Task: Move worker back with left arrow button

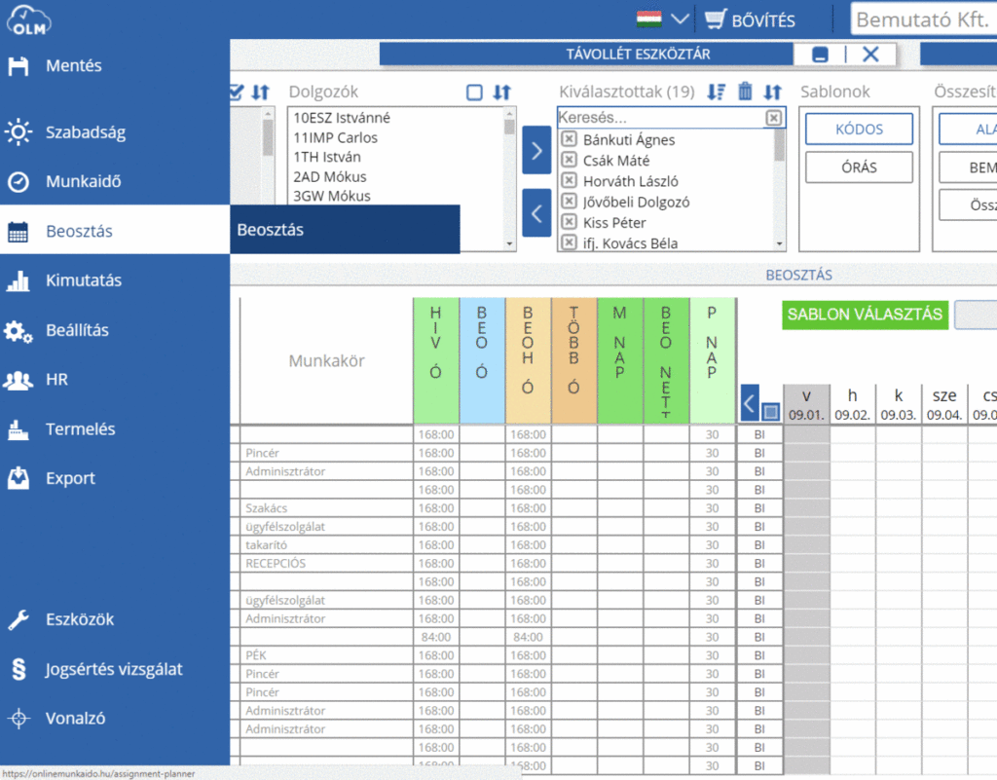Action: (536, 213)
